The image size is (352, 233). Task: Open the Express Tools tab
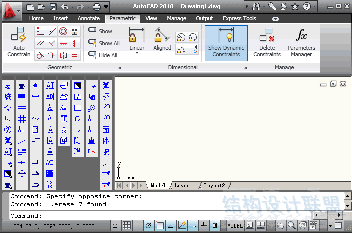(x=239, y=18)
